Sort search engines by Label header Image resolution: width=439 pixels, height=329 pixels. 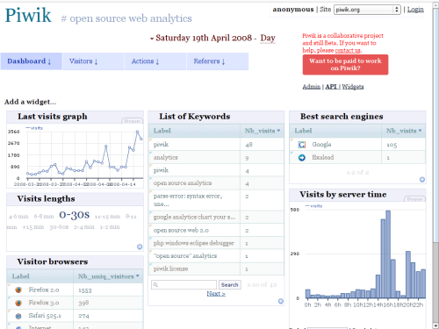(303, 131)
